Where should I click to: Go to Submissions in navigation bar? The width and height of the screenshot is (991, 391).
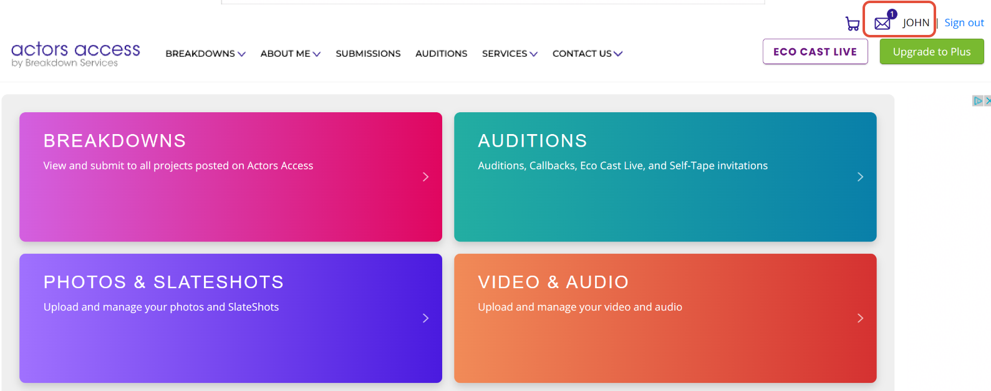point(368,54)
